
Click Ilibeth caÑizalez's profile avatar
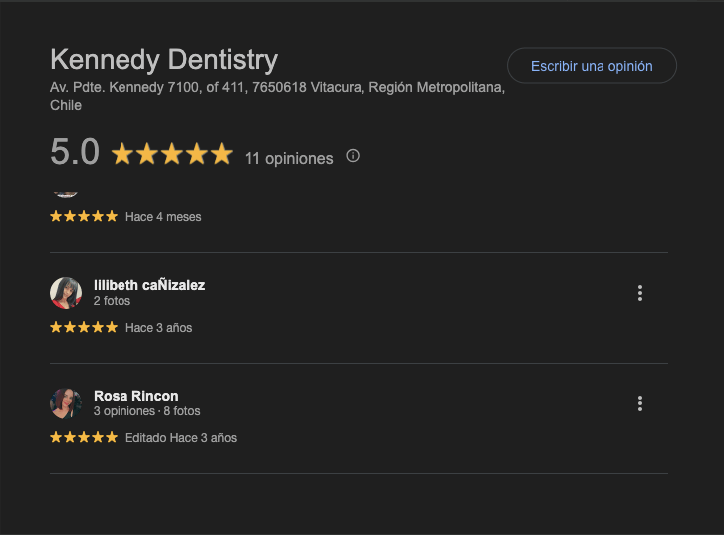click(66, 293)
